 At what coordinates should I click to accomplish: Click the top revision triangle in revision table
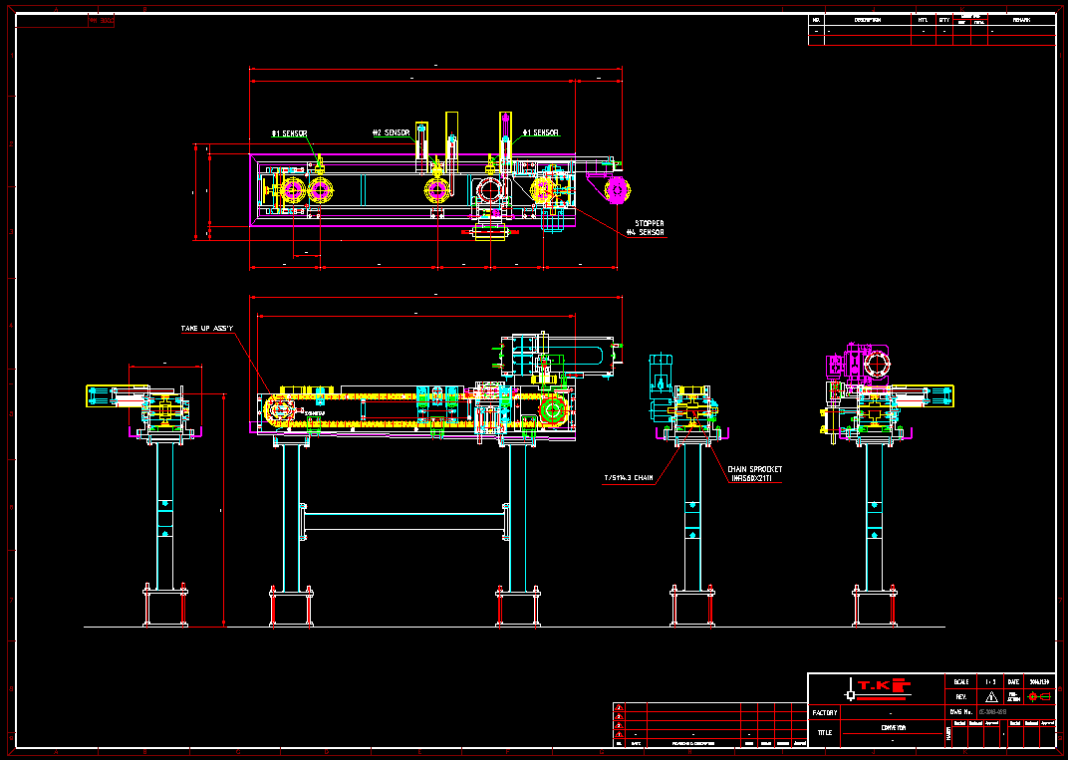[x=620, y=709]
